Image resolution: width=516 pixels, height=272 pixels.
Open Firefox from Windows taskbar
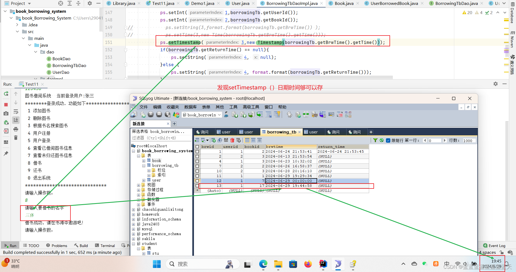pyautogui.click(x=308, y=264)
